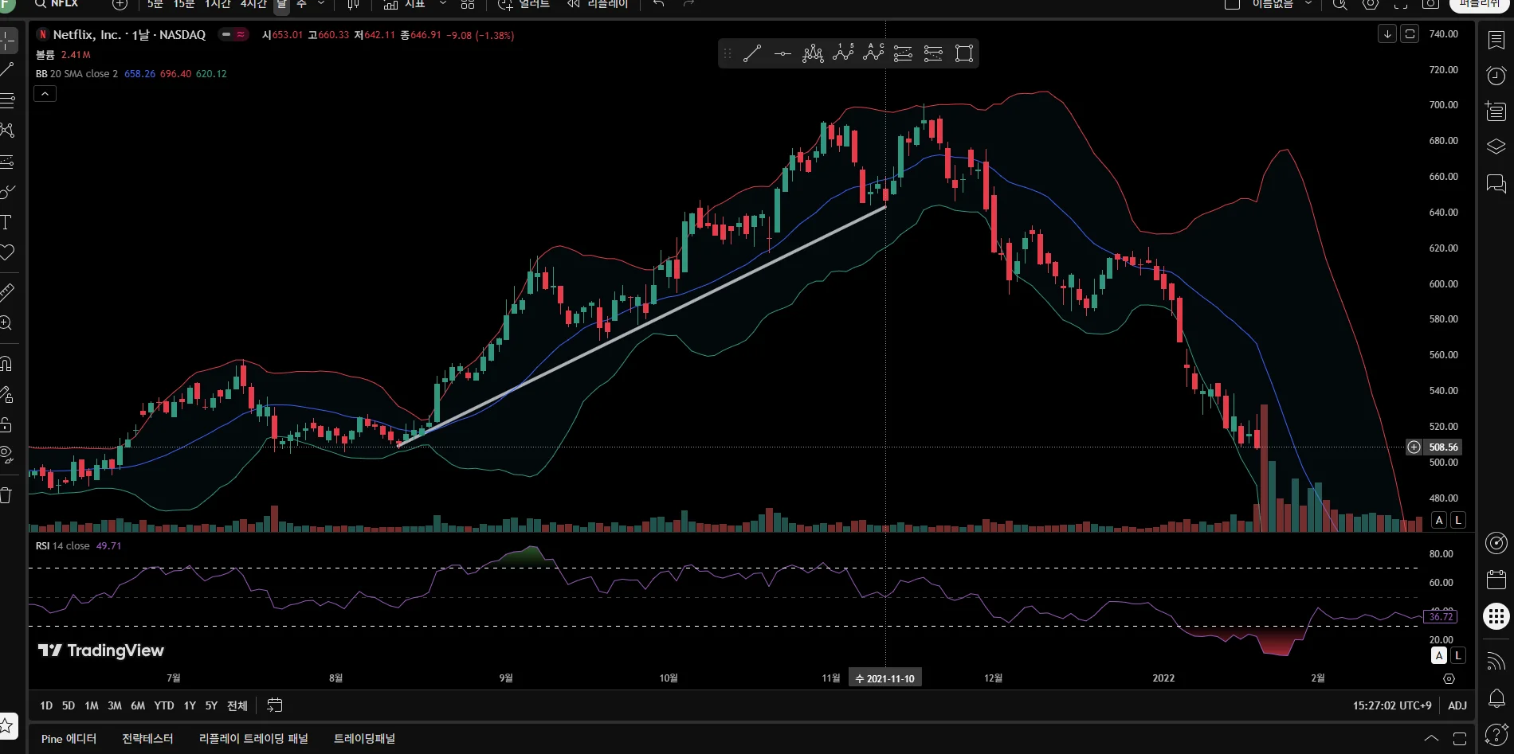Toggle auto scale 'A' on RSI pane
The image size is (1514, 754).
click(x=1438, y=655)
